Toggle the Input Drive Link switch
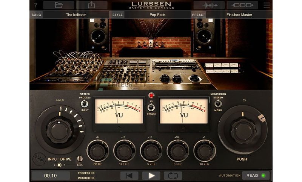 (x=80, y=159)
